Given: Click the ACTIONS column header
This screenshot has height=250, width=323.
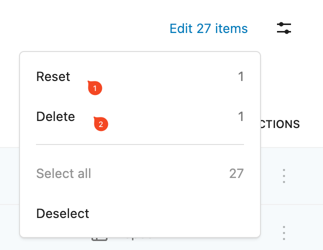Looking at the screenshot, I should click(280, 124).
